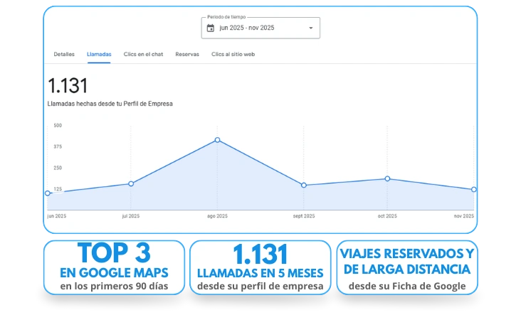Click the 'Periodo de tiempo' field label
Viewport: 521px width, 315px height.
[x=226, y=17]
